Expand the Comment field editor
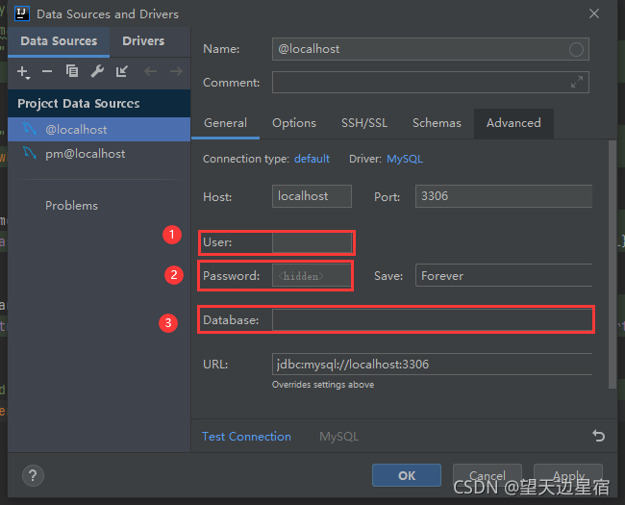 pyautogui.click(x=577, y=82)
